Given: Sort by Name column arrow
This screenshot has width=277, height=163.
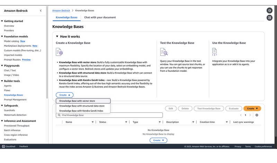Looking at the screenshot, I should pyautogui.click(x=92, y=122).
